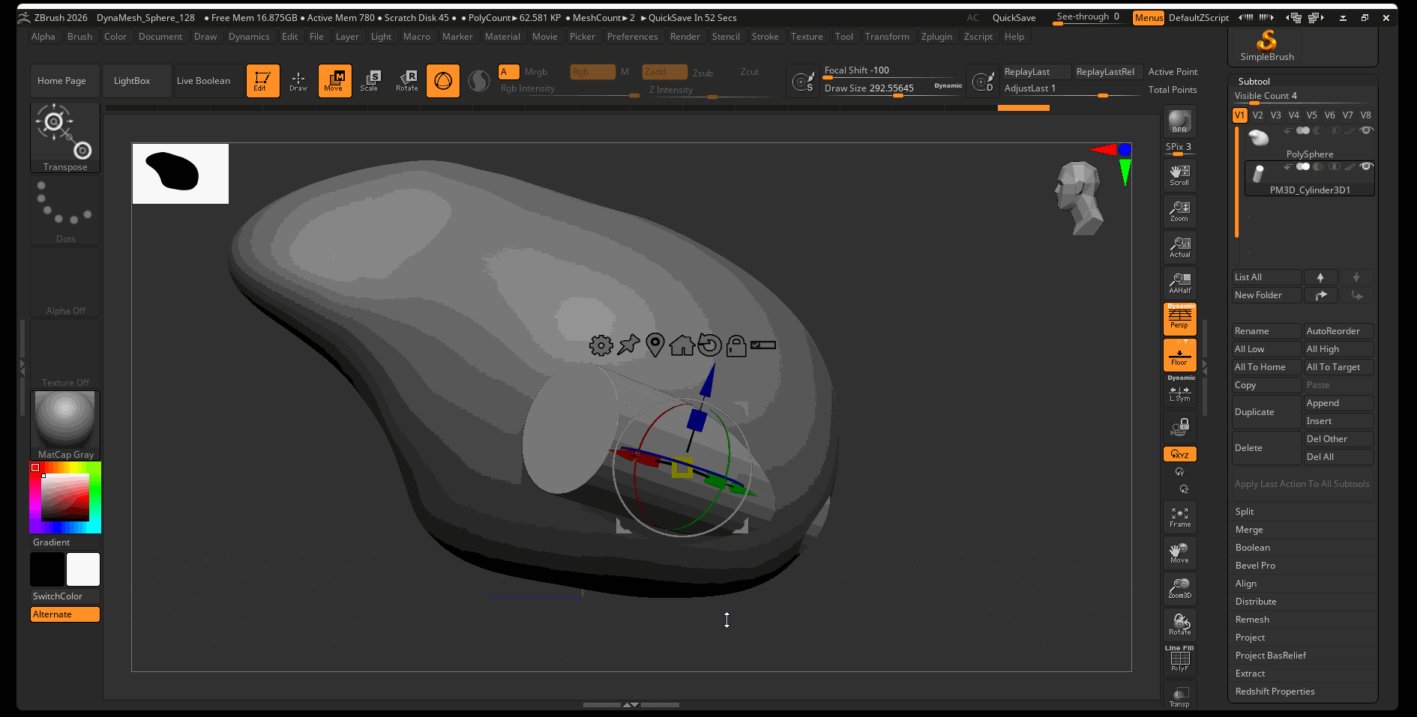The image size is (1417, 717).
Task: Expand the Split section
Action: pos(1245,512)
